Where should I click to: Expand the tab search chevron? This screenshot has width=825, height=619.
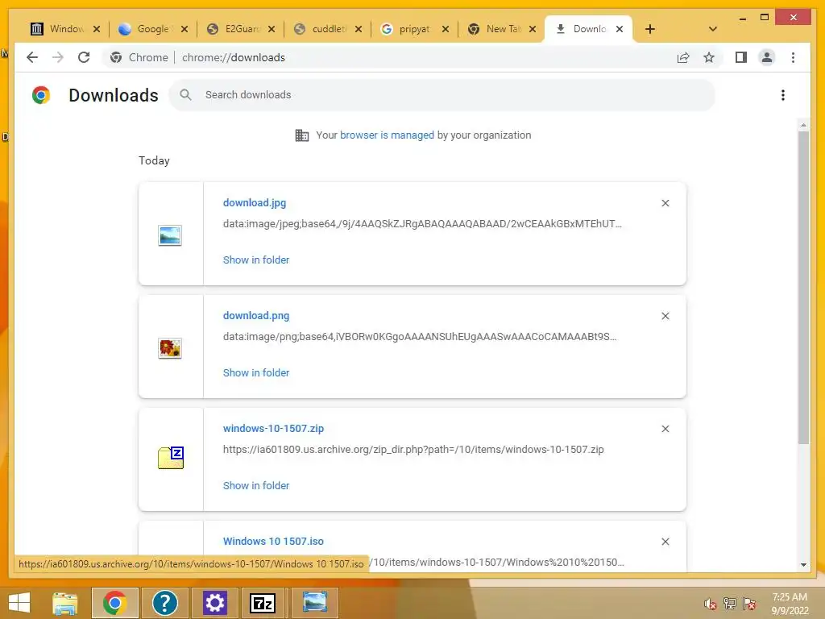point(713,29)
